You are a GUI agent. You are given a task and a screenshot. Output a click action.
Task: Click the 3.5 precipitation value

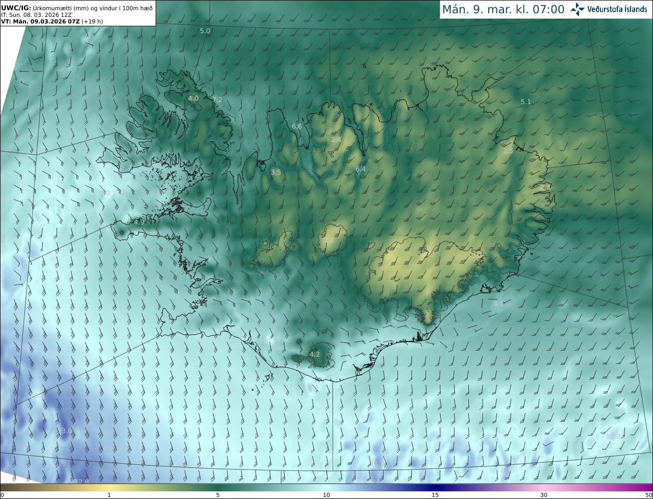pos(276,172)
